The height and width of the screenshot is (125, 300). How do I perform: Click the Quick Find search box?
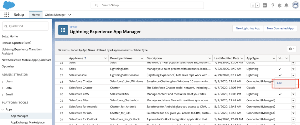tap(25, 26)
